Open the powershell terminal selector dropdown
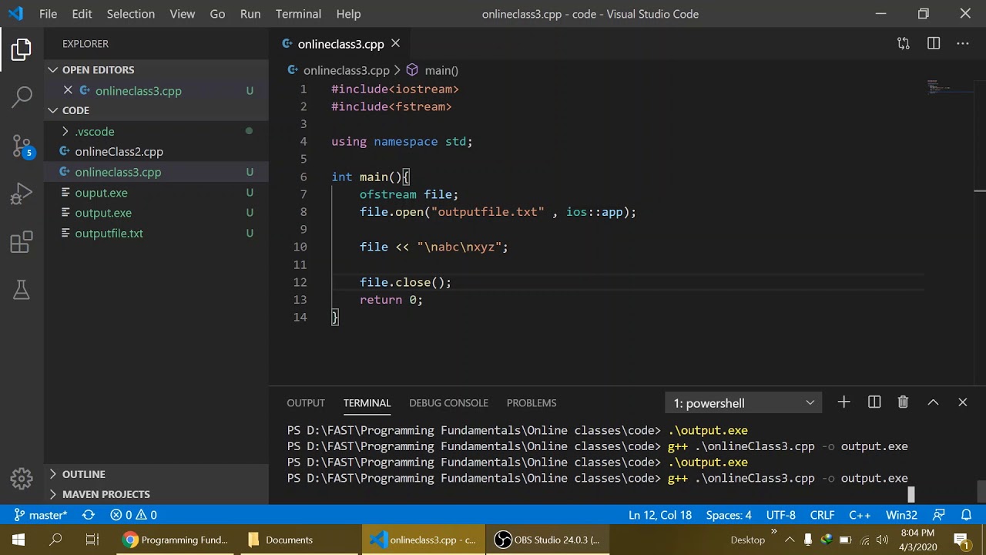 743,403
